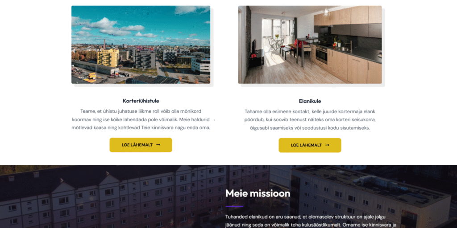Select the Korteriühistule heading
The width and height of the screenshot is (457, 228).
click(141, 101)
